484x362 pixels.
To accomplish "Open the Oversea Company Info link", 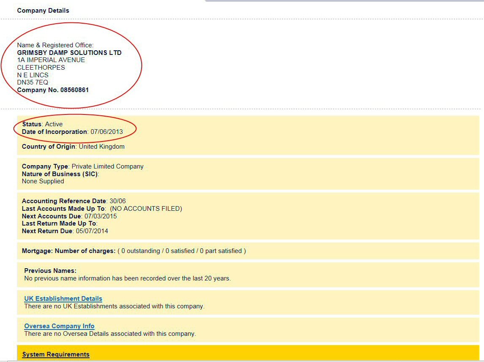I will coord(59,326).
